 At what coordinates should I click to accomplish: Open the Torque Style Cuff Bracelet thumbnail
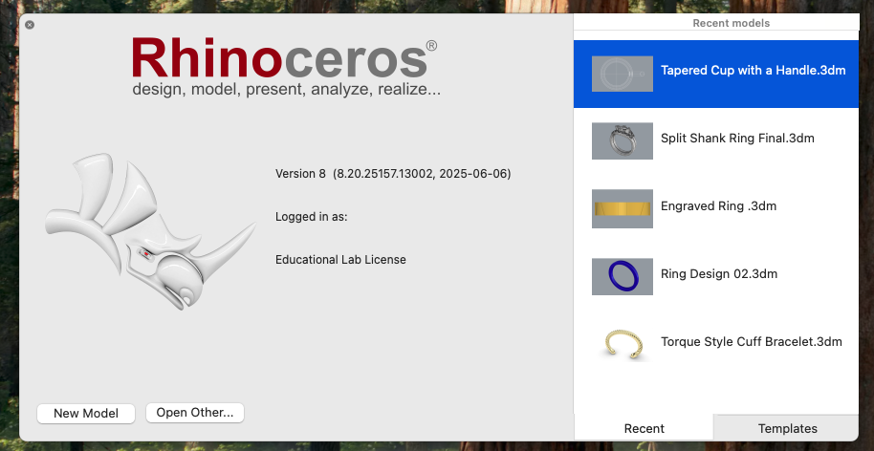[623, 344]
